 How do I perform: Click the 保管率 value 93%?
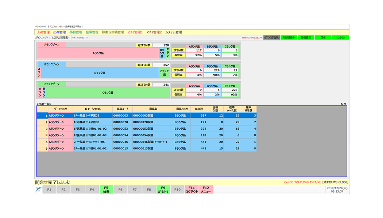[230, 94]
